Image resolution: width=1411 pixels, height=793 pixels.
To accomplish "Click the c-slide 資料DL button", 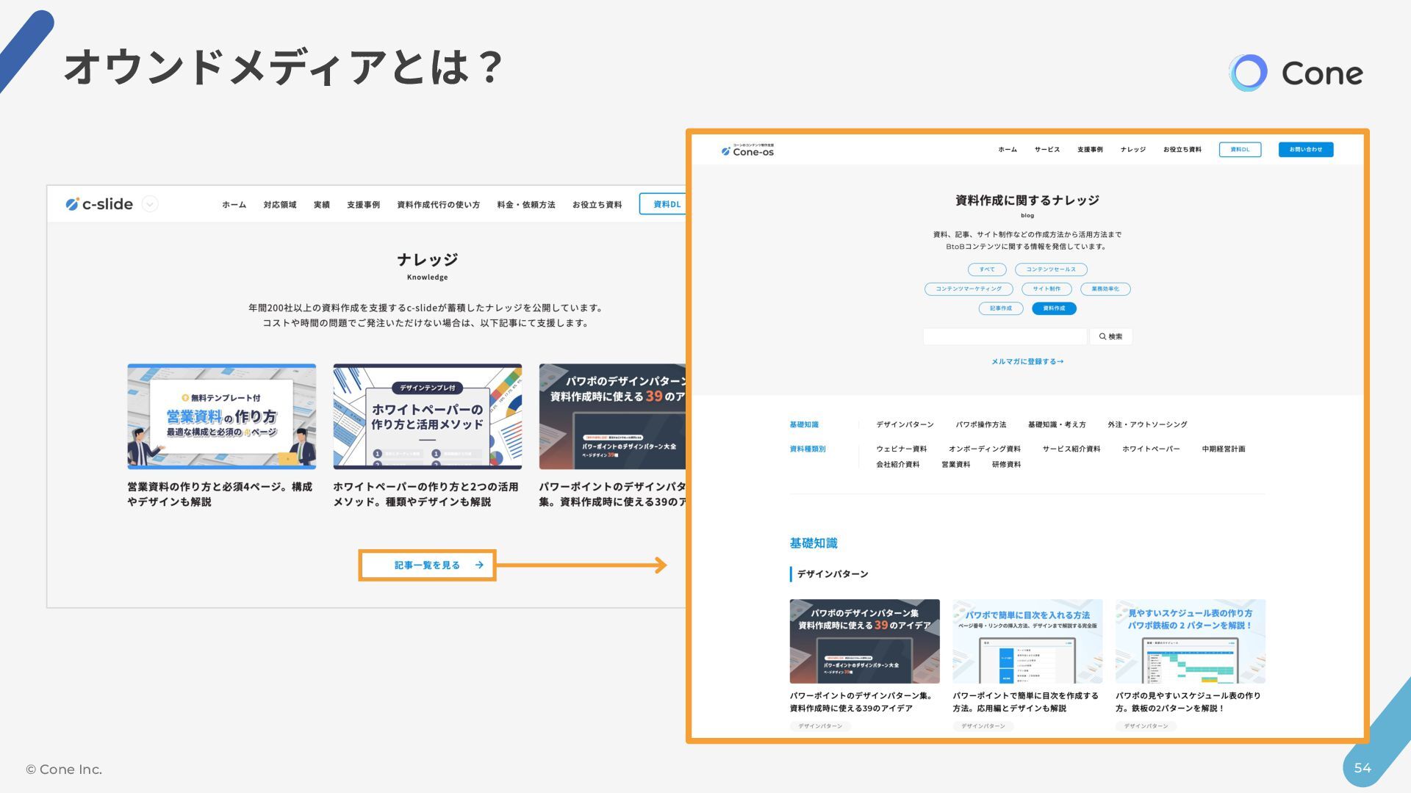I will pos(666,204).
